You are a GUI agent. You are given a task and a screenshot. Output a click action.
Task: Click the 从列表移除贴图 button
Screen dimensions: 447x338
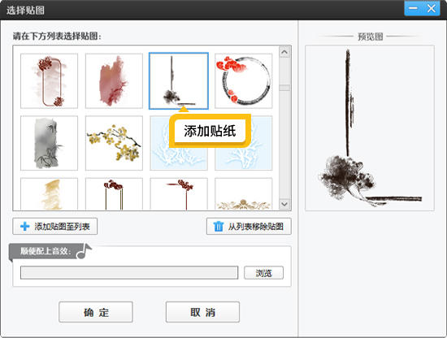point(249,227)
